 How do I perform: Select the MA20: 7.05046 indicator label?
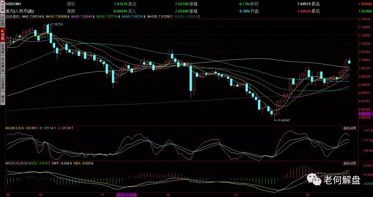(82, 17)
